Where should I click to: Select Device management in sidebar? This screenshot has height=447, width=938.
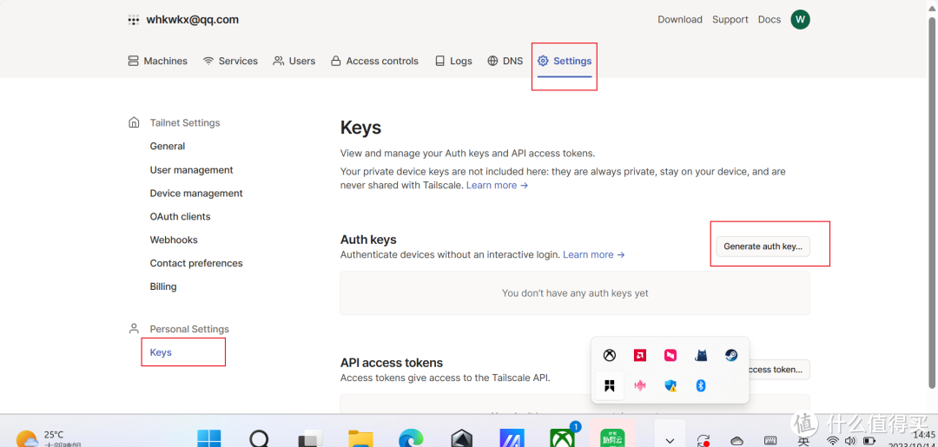point(196,193)
